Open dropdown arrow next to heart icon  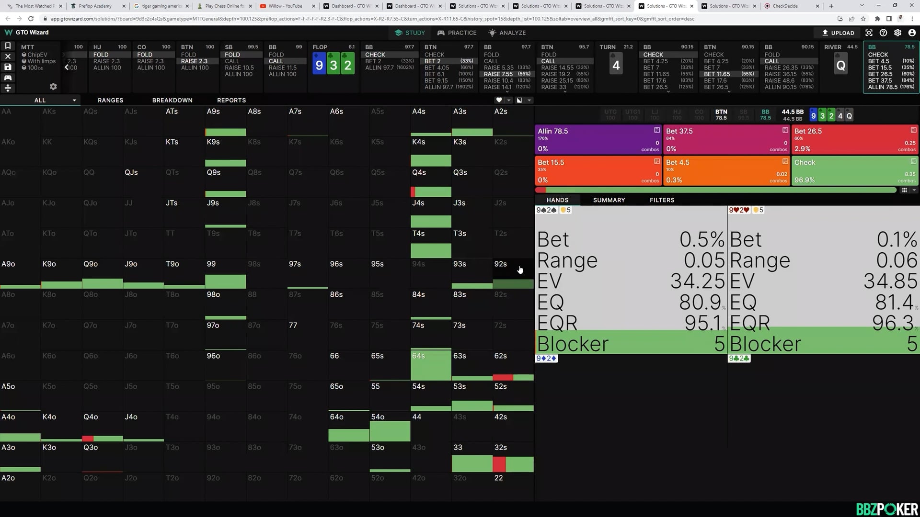[508, 100]
